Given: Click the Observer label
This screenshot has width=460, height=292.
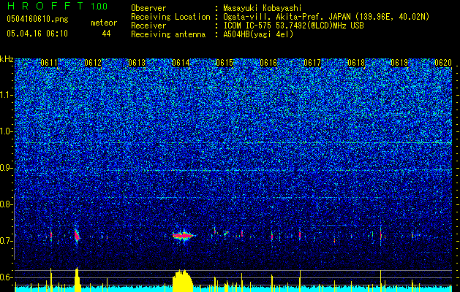Looking at the screenshot, I should [148, 8].
